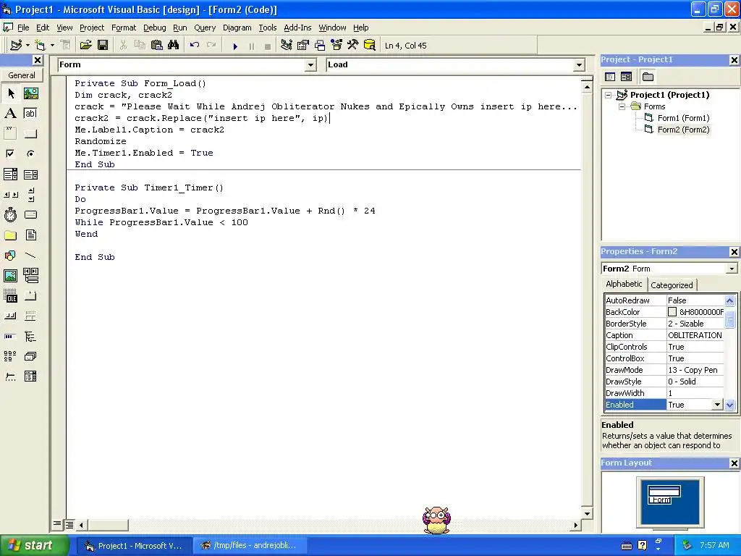
Task: Start the program with the Run arrow
Action: (x=235, y=46)
